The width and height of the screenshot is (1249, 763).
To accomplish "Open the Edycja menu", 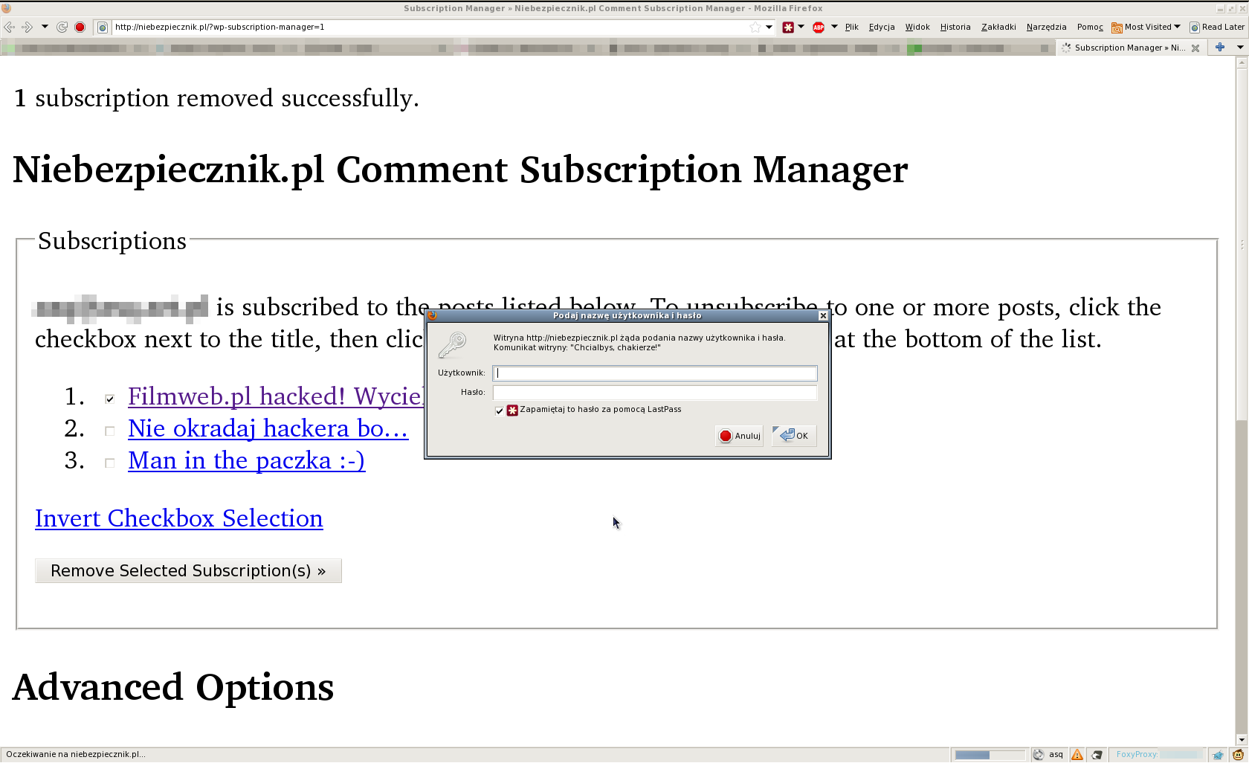I will tap(882, 27).
